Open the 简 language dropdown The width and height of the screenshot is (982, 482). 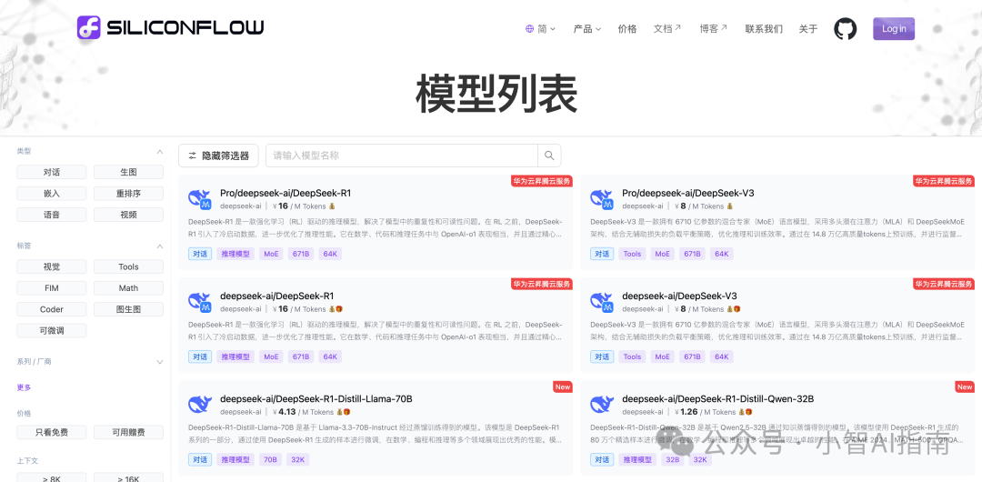(x=541, y=29)
